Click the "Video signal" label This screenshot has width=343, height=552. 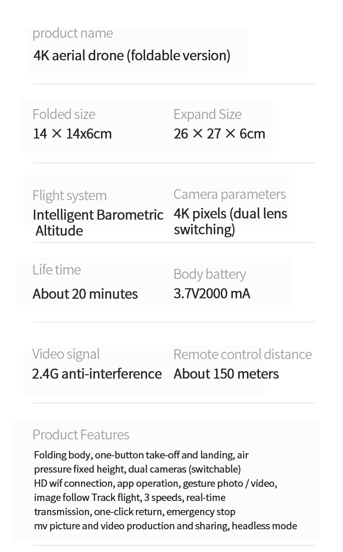point(66,354)
